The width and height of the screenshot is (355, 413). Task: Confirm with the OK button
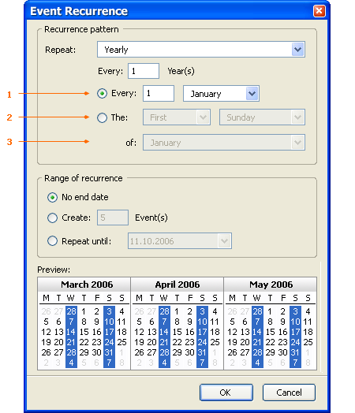226,393
